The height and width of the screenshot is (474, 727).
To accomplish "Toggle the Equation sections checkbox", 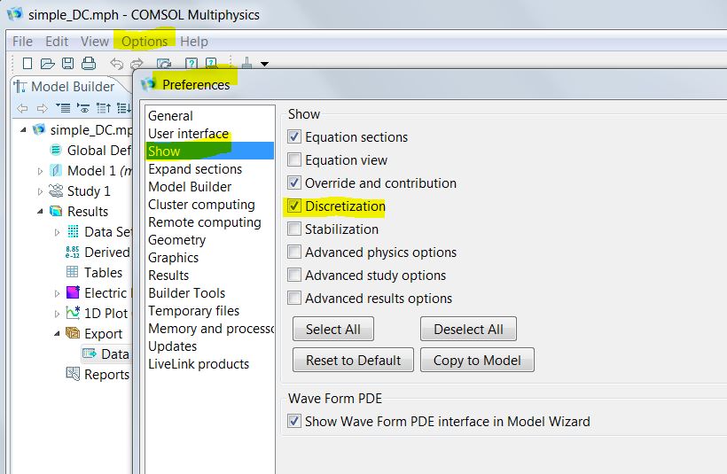I will pos(294,136).
